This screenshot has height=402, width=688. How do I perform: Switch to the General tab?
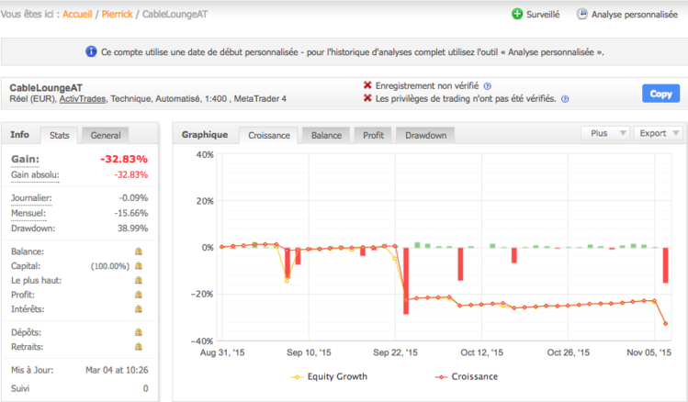tap(106, 136)
